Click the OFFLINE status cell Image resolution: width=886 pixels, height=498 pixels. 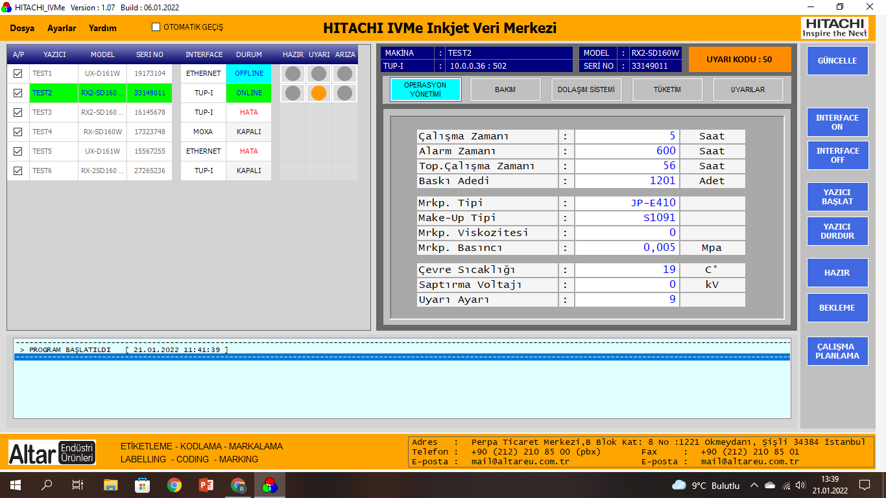(x=249, y=73)
